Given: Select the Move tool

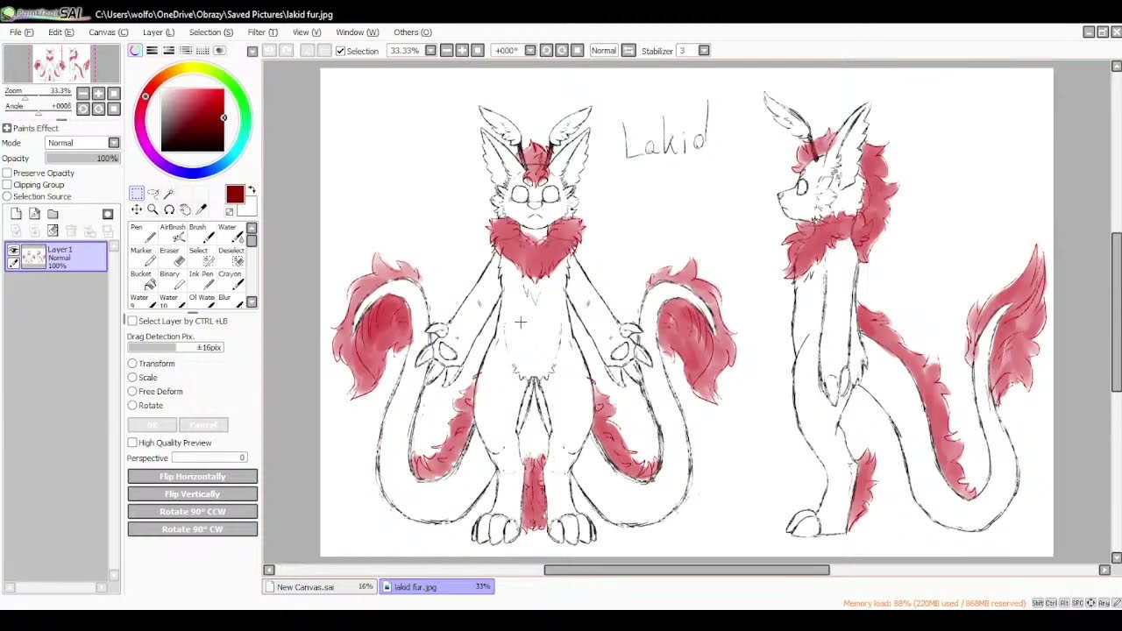Looking at the screenshot, I should point(137,209).
